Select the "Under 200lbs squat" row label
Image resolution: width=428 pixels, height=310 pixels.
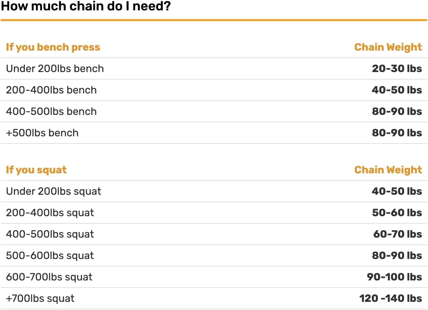point(53,191)
